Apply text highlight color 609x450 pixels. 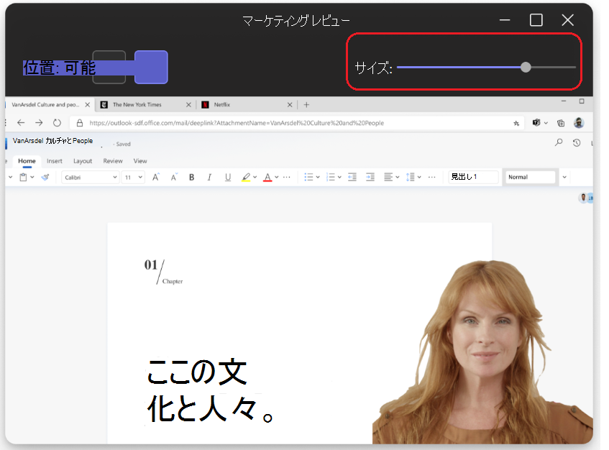(246, 178)
